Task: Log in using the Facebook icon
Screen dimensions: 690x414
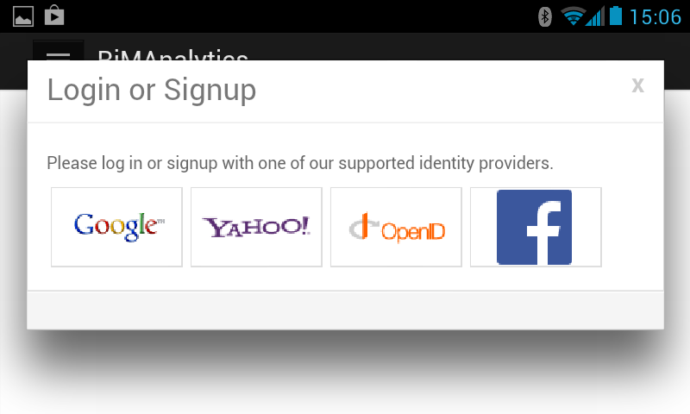Action: [x=536, y=227]
